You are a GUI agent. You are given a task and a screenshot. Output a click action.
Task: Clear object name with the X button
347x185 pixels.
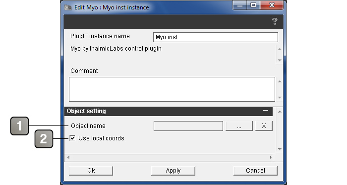click(x=264, y=126)
